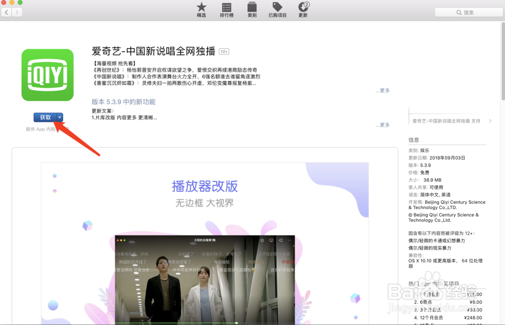The width and height of the screenshot is (505, 325).
Task: Click the 3个月会员 in-app purchase row
Action: [x=448, y=310]
